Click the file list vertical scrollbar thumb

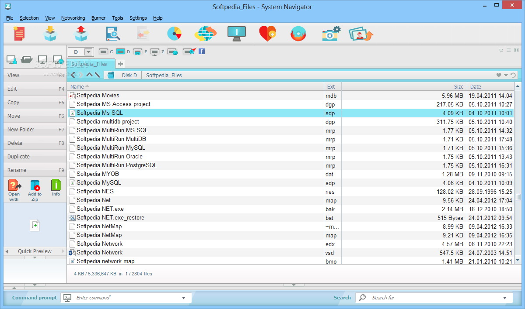tap(518, 196)
